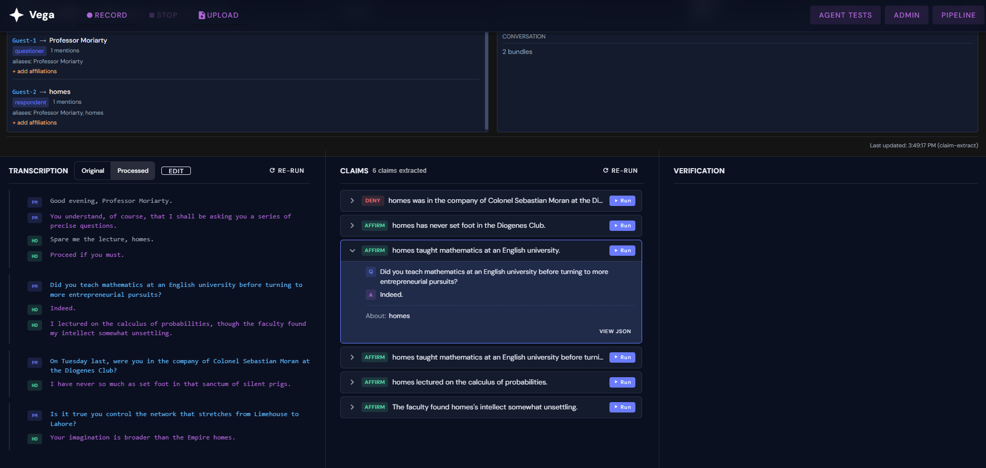Re-run the claims extraction

click(620, 171)
